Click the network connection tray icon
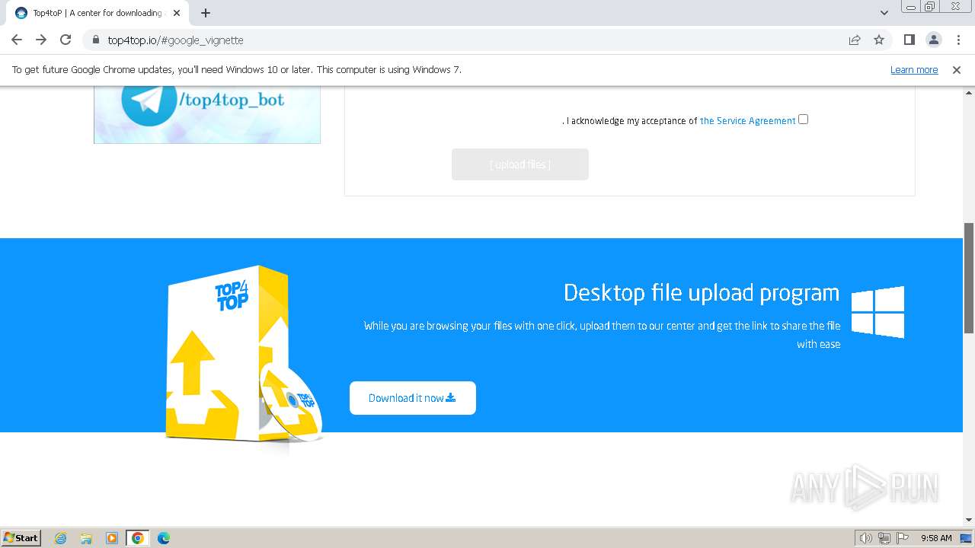The height and width of the screenshot is (548, 975). coord(884,538)
